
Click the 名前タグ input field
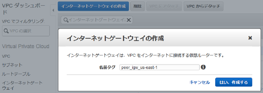[x=159, y=67]
